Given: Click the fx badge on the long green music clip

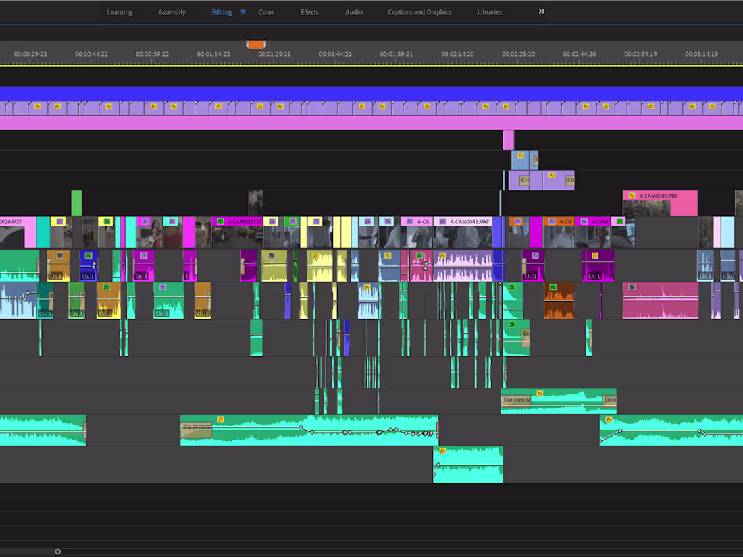Looking at the screenshot, I should click(x=220, y=419).
